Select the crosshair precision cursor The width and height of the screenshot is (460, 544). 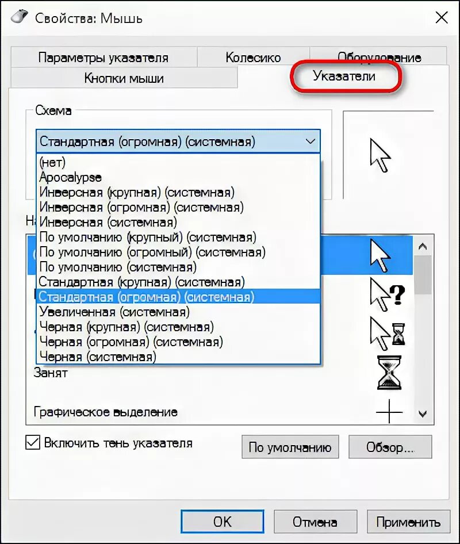coord(389,412)
